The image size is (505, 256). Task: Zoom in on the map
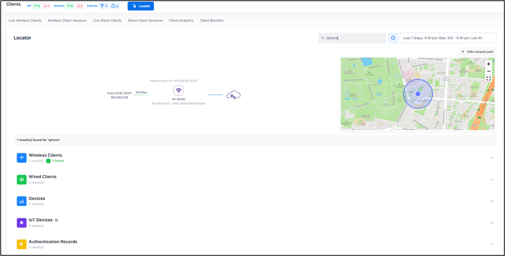[489, 64]
